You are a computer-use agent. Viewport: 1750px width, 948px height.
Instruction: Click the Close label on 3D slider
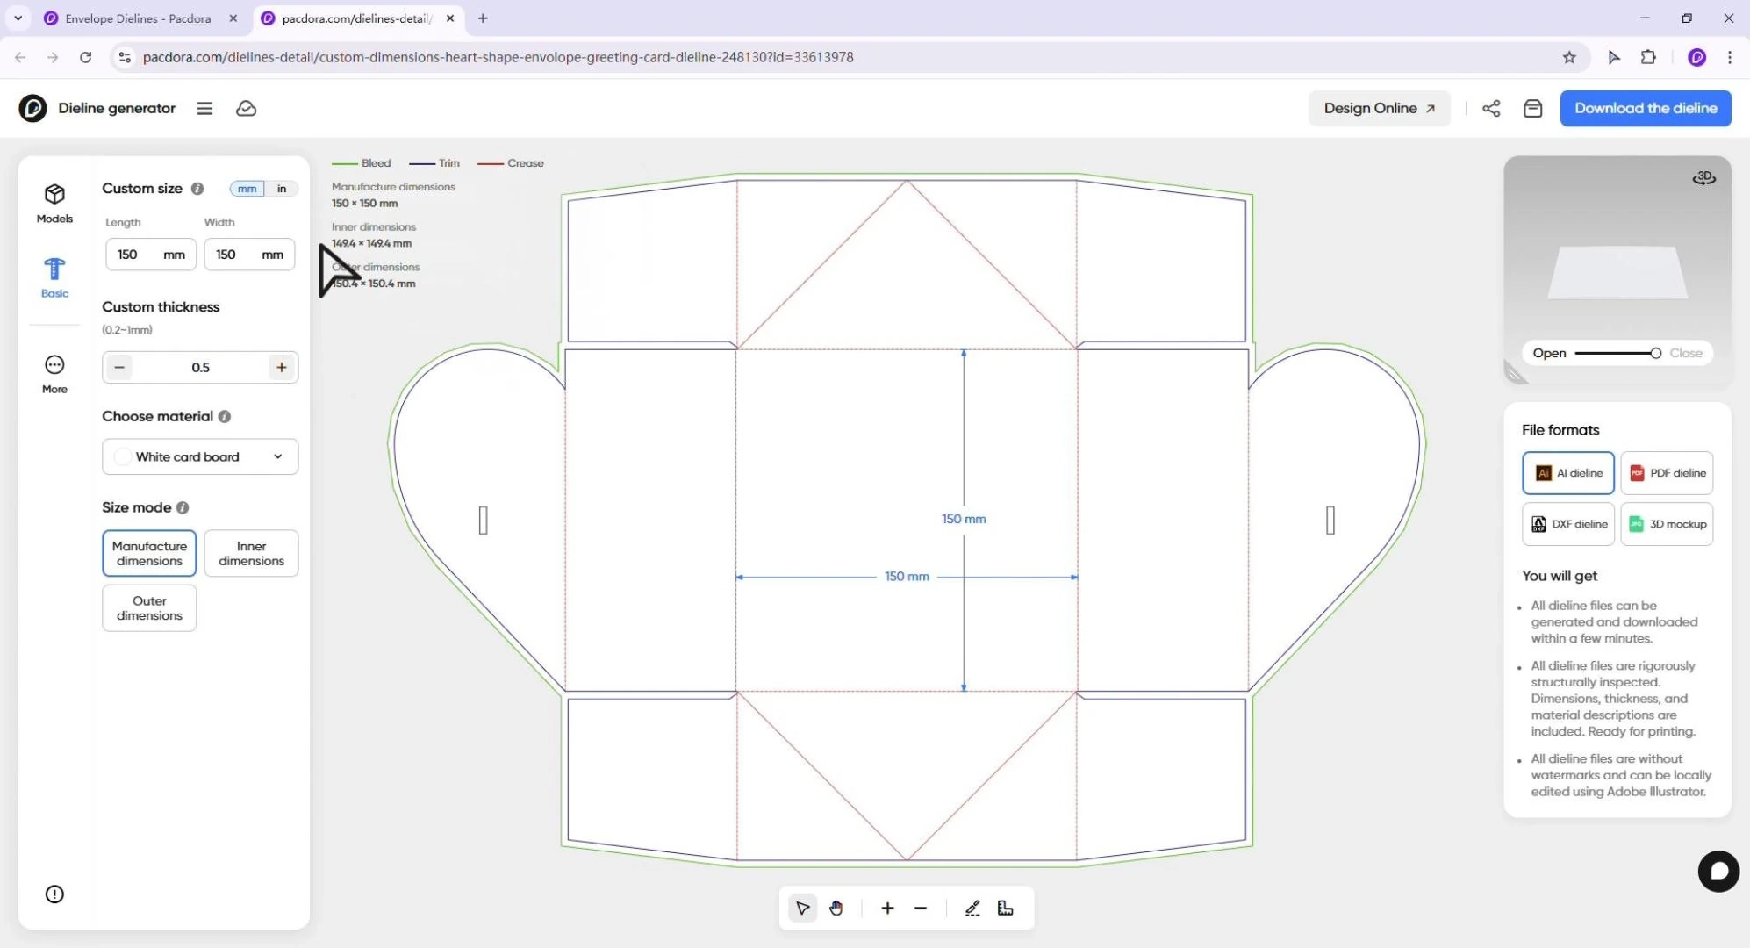click(x=1686, y=353)
